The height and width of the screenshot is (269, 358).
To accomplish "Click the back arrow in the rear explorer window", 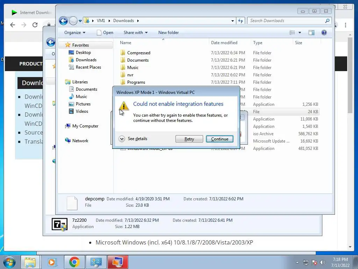I will coord(51,42).
